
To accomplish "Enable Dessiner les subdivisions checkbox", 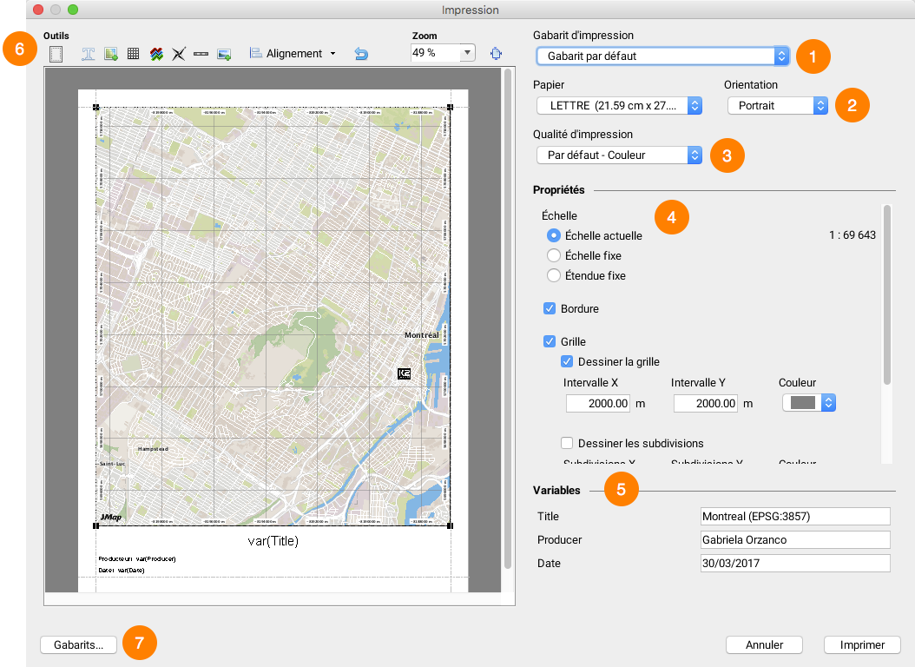I will tap(567, 443).
